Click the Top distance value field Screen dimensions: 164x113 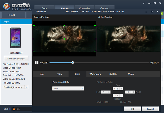116,89
